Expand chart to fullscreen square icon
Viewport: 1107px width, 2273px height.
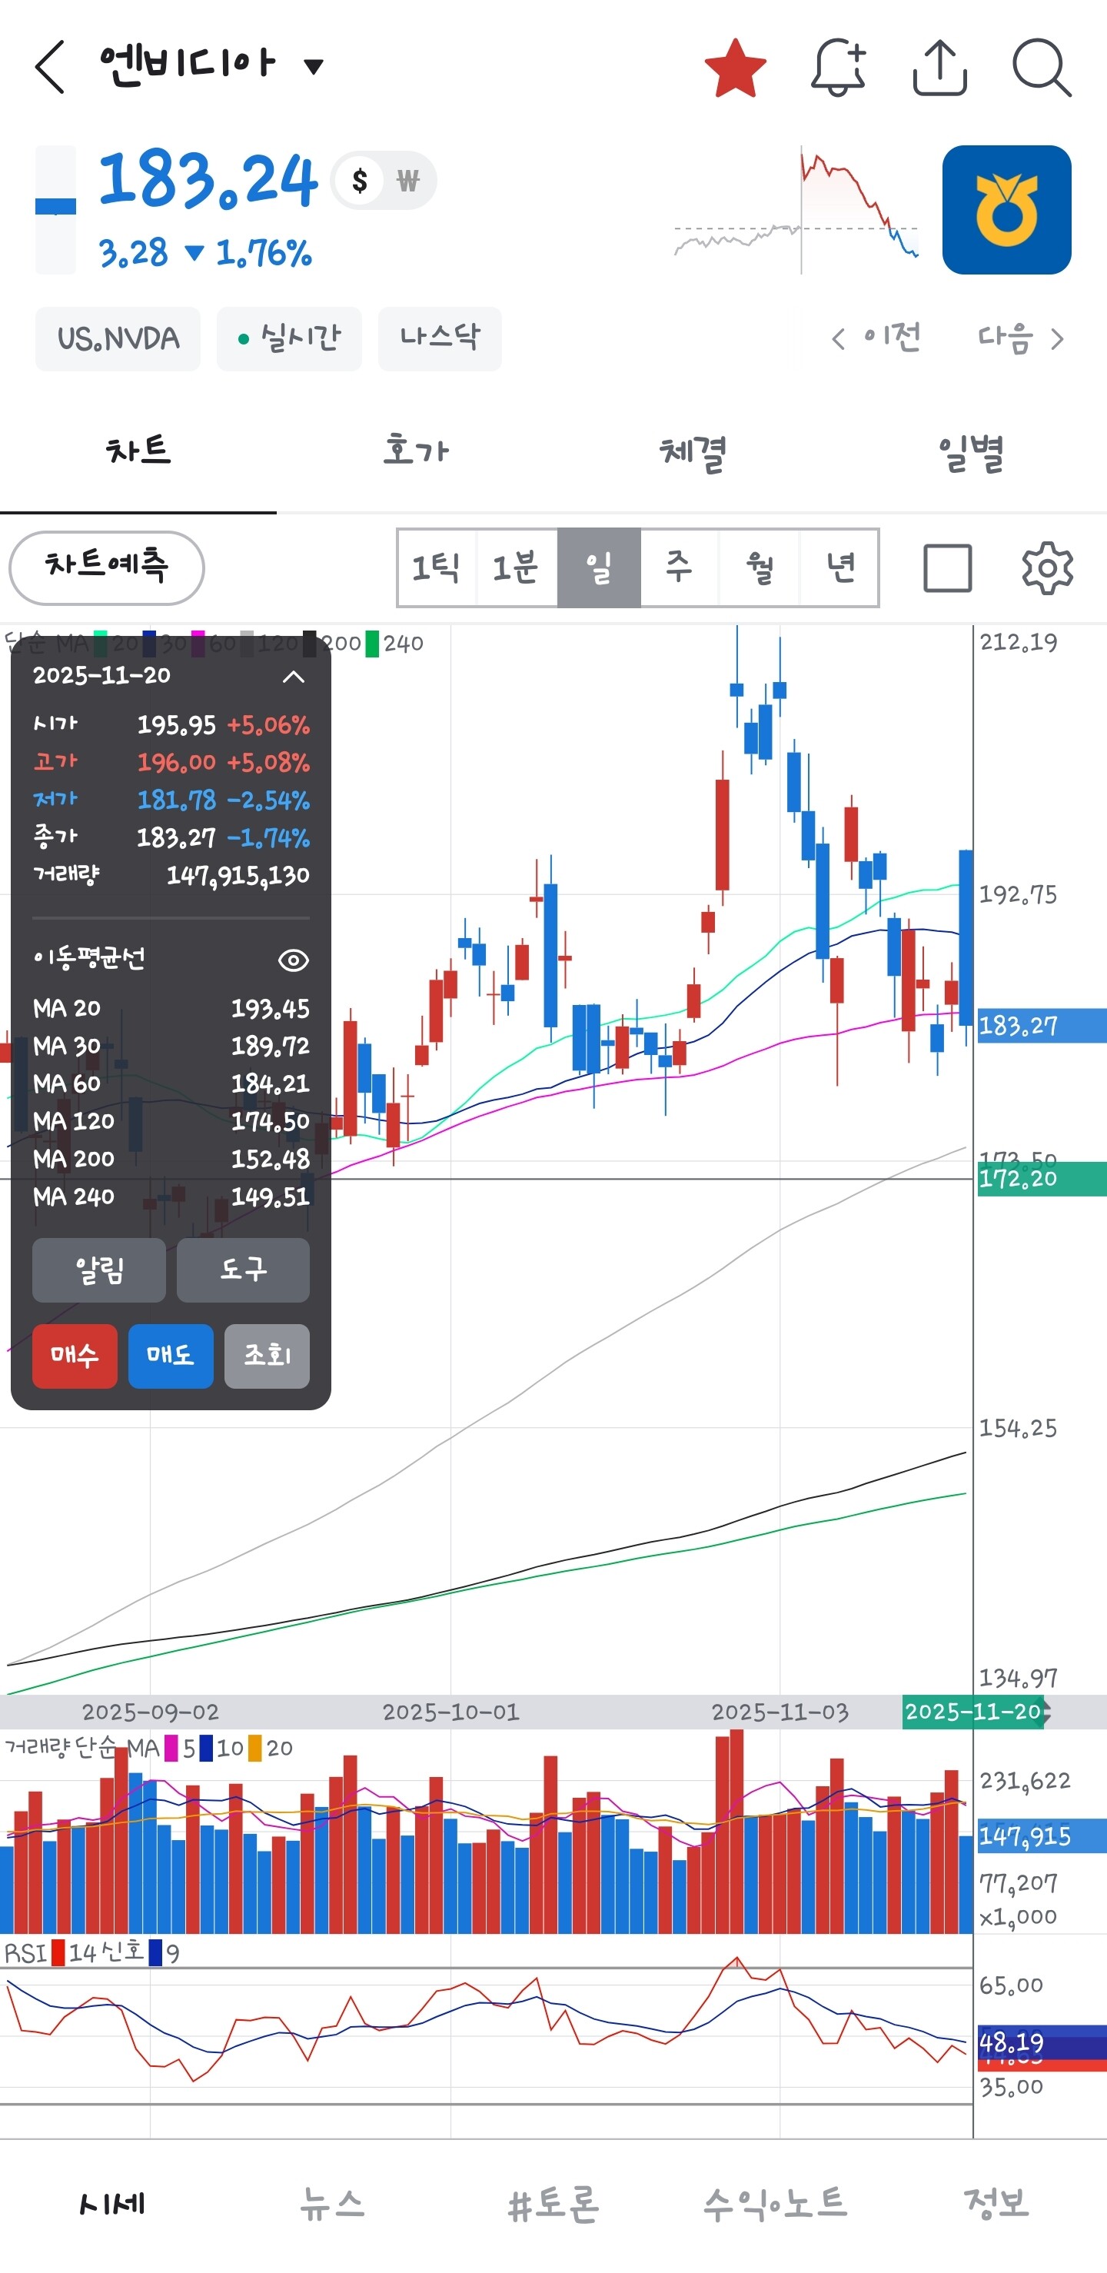click(x=947, y=567)
